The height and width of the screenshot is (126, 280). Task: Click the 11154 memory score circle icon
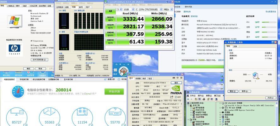pos(82,117)
